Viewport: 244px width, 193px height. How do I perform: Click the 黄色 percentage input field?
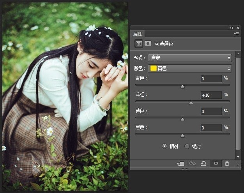tap(211, 112)
